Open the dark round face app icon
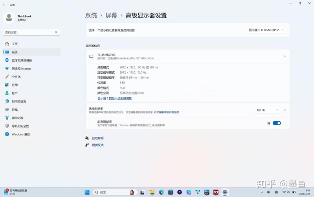Screen dimensions: 314x197 pos(180,192)
